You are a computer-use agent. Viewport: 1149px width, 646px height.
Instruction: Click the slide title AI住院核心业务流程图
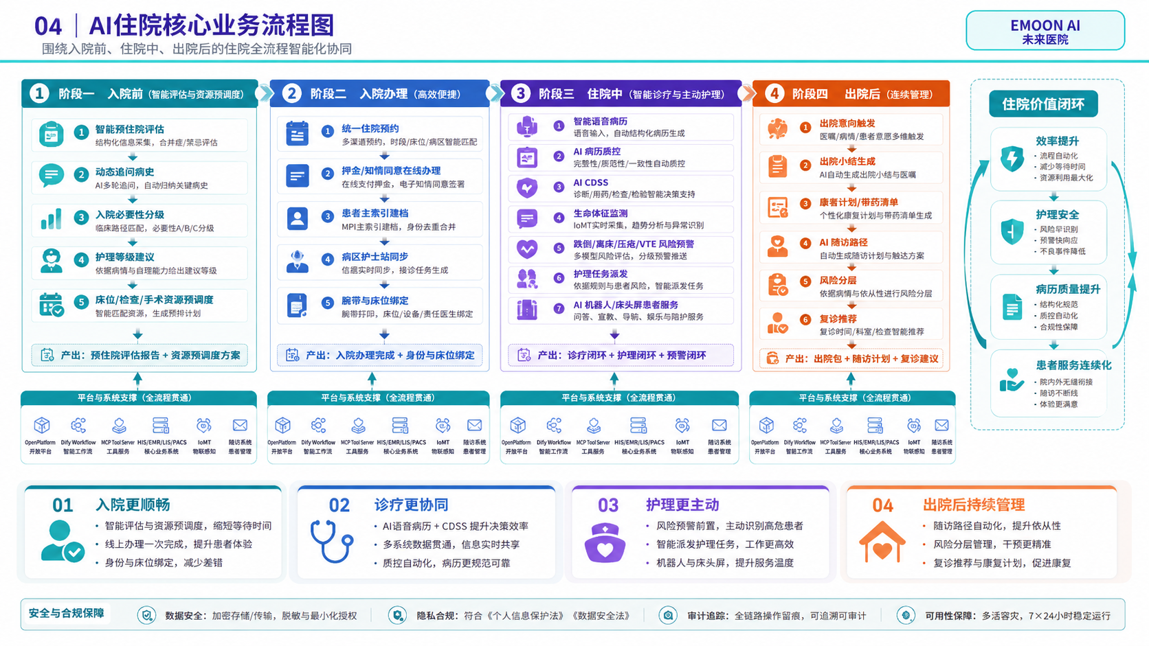pyautogui.click(x=212, y=26)
